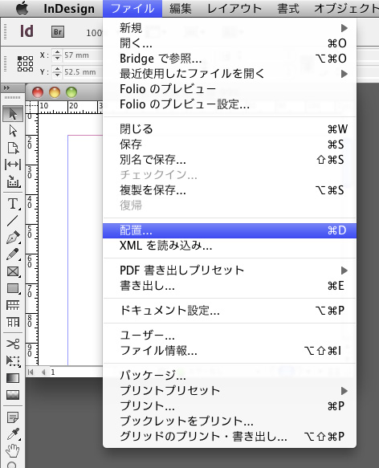Select the Gap tool
This screenshot has height=468, width=379.
13,165
